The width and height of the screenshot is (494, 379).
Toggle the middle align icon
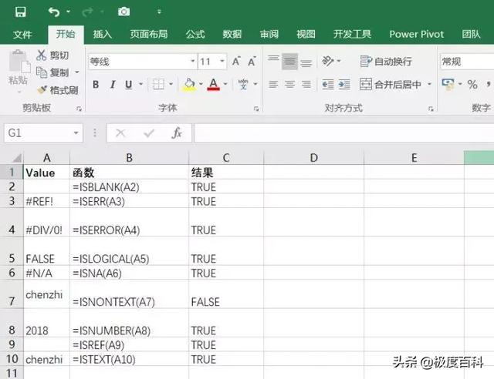289,62
